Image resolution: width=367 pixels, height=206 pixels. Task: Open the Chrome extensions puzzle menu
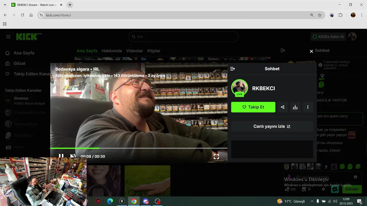(341, 15)
